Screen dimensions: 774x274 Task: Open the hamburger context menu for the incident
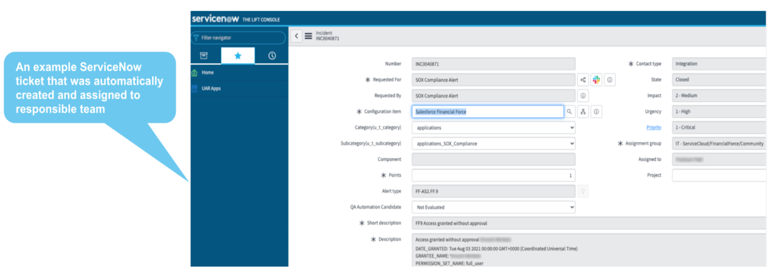point(308,36)
